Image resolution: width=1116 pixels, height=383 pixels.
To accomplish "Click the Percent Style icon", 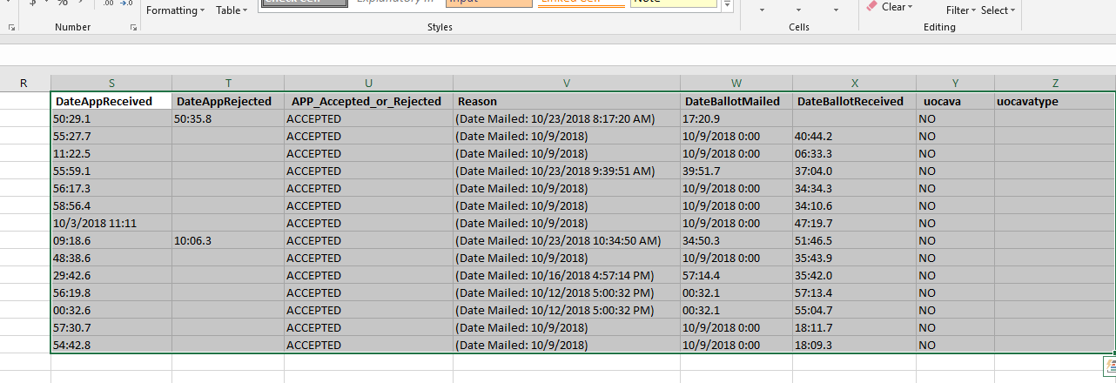I will 64,4.
